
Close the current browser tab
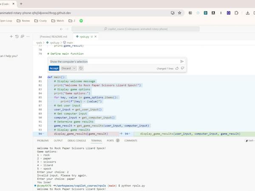pyautogui.click(x=14, y=4)
